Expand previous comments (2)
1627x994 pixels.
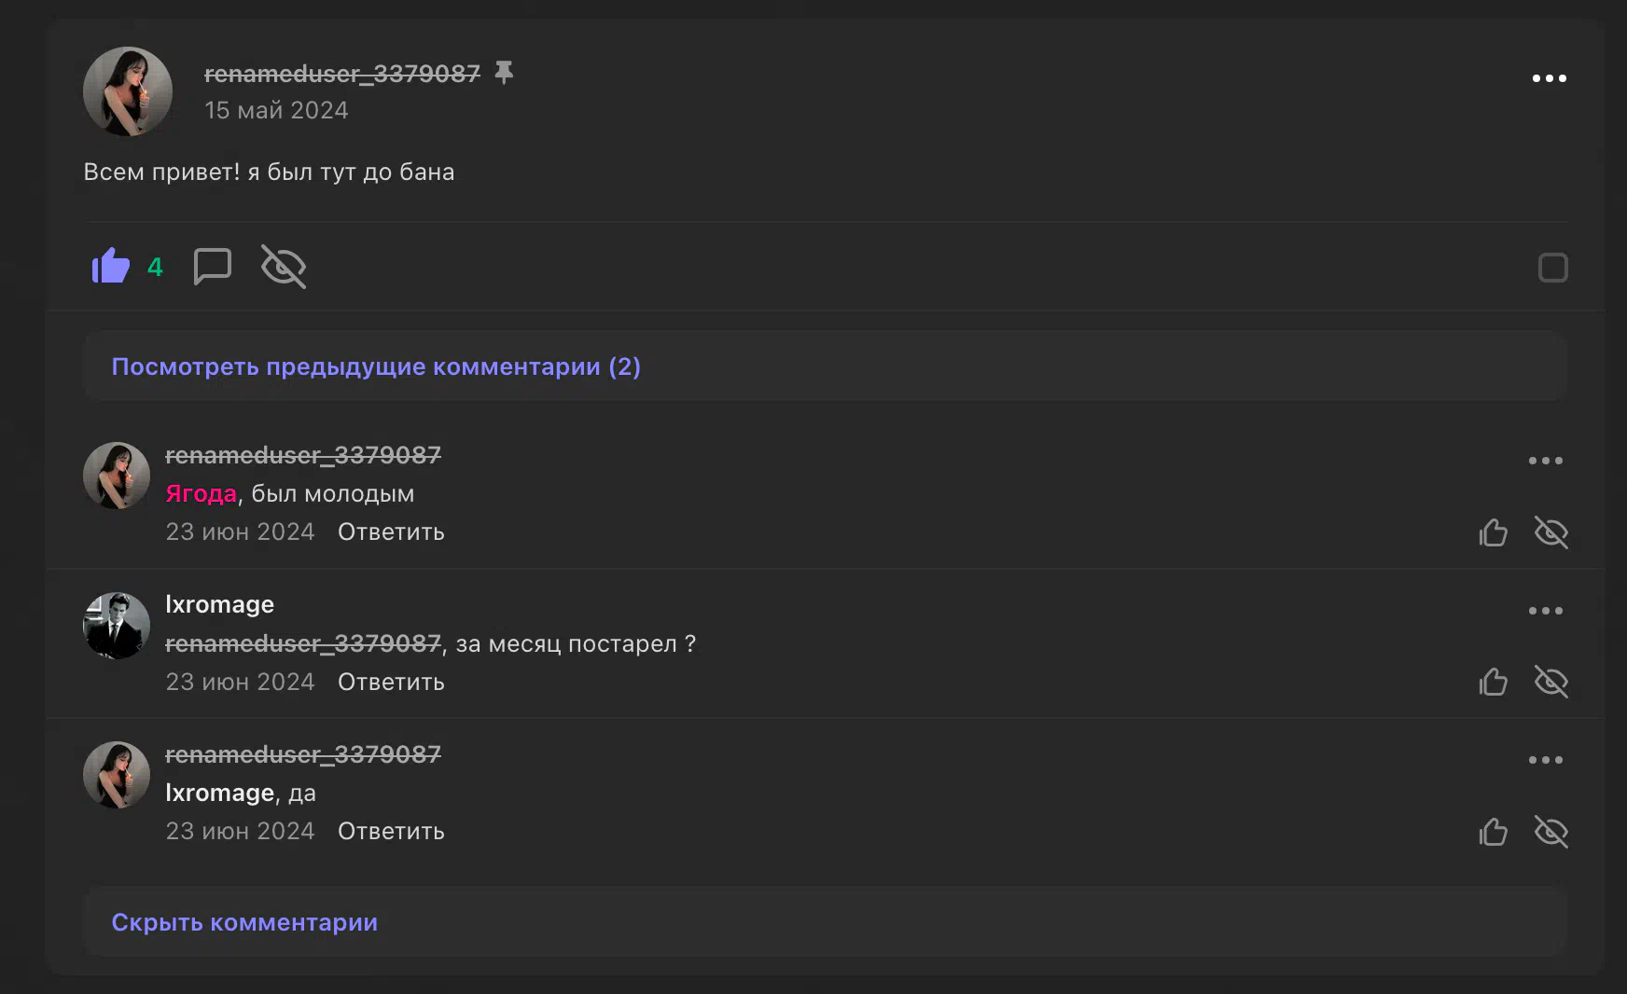click(375, 366)
